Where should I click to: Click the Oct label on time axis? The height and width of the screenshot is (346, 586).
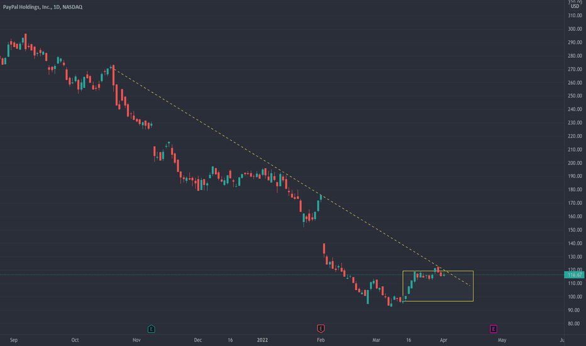tap(75, 340)
